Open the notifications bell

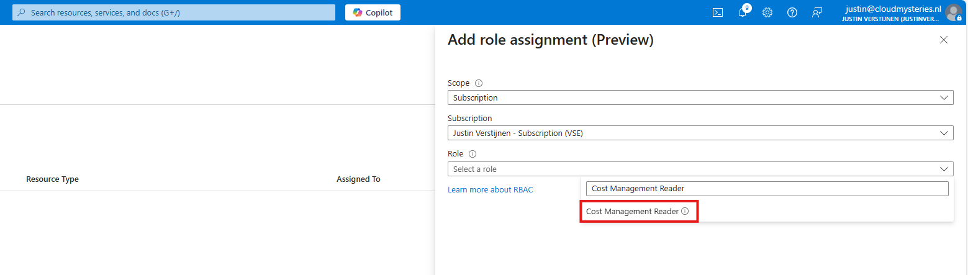743,12
